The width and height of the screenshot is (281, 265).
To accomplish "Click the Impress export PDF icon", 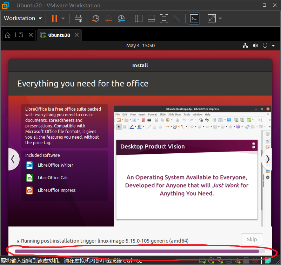I will pos(143,120).
